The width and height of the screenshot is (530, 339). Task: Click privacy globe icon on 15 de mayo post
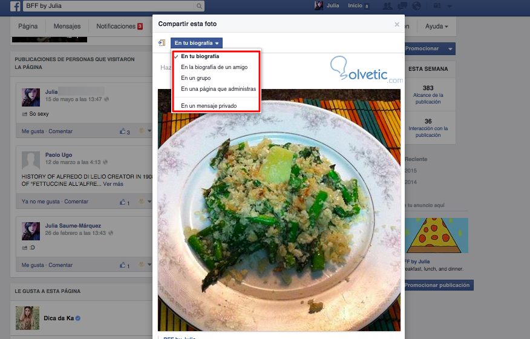pos(106,99)
